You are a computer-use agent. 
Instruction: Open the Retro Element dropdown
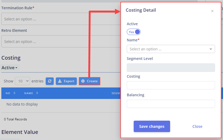click(x=61, y=41)
